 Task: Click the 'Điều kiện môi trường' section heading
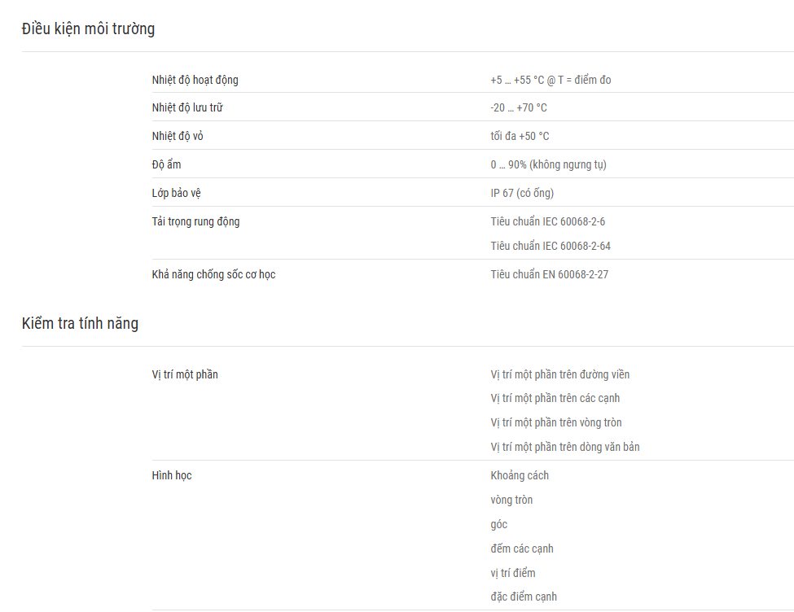[x=88, y=28]
